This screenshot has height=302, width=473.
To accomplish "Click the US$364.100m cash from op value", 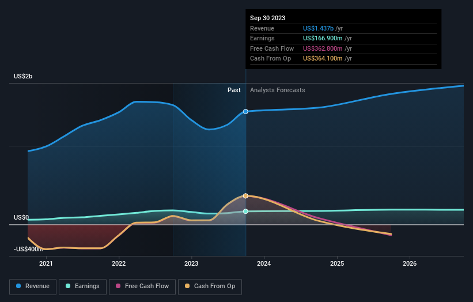I will (x=323, y=59).
